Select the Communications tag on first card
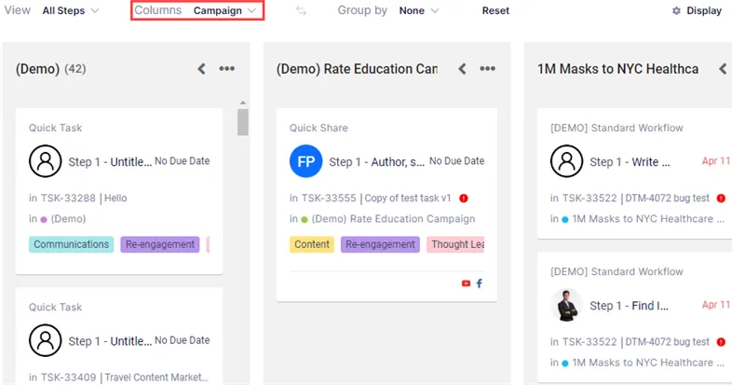The image size is (745, 385). click(72, 244)
